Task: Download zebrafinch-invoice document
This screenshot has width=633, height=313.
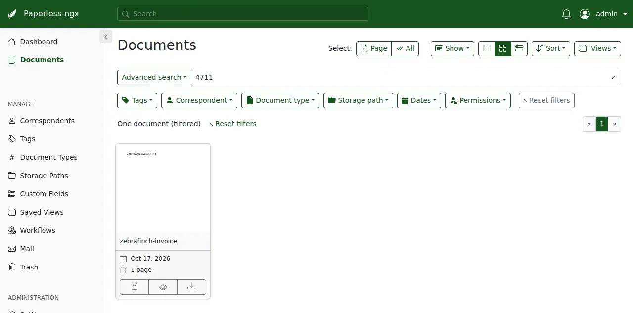Action: pyautogui.click(x=191, y=287)
